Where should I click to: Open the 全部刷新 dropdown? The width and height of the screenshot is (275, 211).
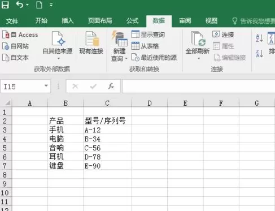(198, 46)
